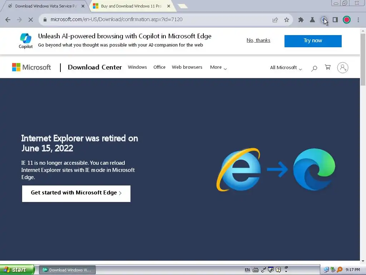Open the Web browsers menu item

(187, 67)
